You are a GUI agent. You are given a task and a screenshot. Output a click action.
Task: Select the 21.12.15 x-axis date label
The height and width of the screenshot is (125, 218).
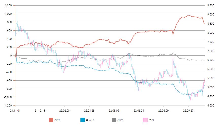tap(40, 111)
